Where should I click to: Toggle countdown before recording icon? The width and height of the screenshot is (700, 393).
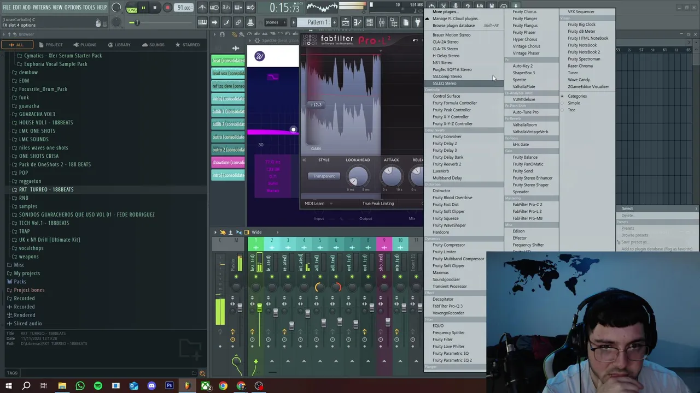click(226, 8)
